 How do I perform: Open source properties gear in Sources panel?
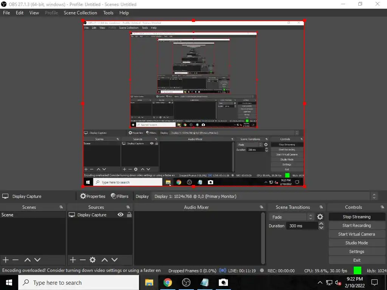[93, 260]
